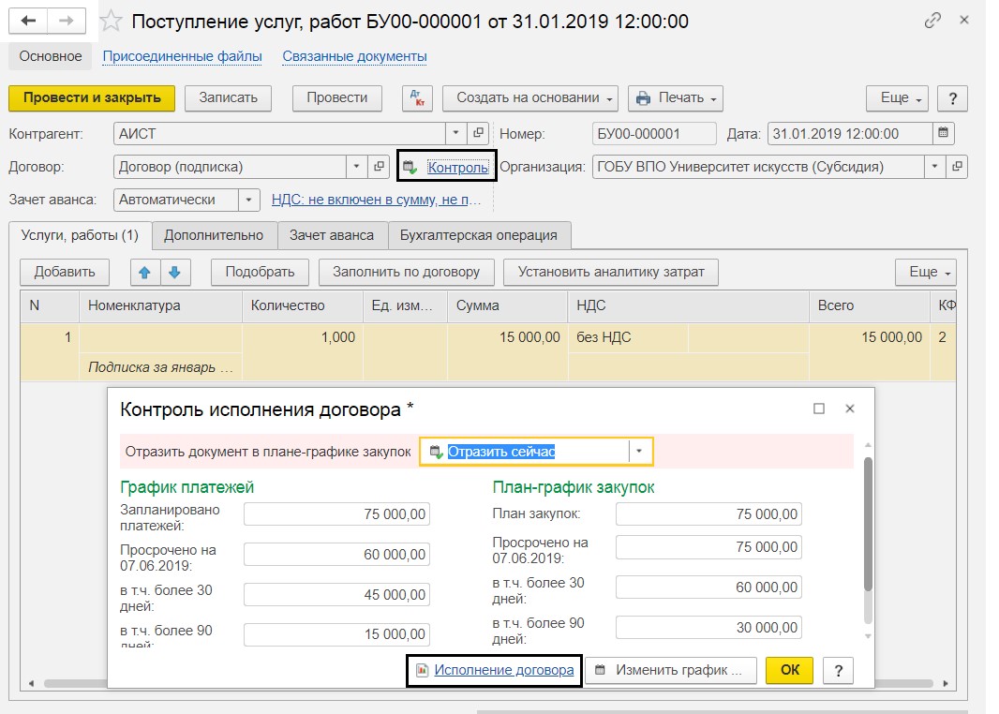Open the date calendar picker icon
Image resolution: width=999 pixels, height=714 pixels.
[x=944, y=133]
